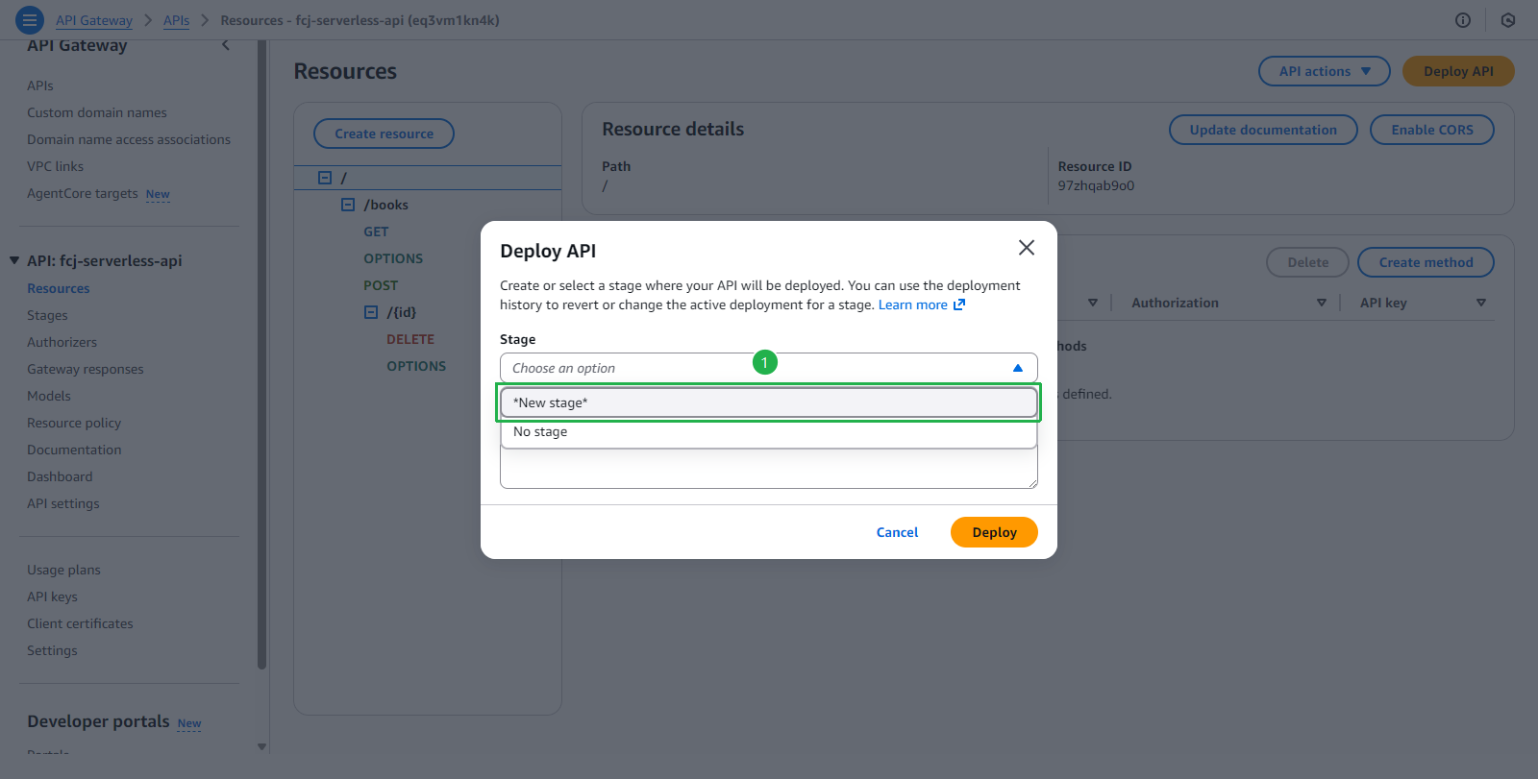The height and width of the screenshot is (779, 1538).
Task: Open Domain name access associations
Action: [129, 139]
